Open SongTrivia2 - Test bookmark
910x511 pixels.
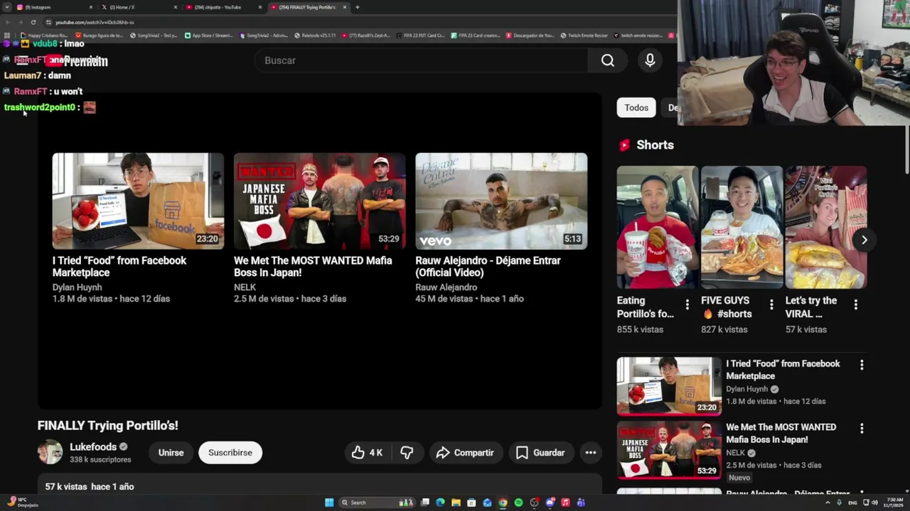click(x=154, y=35)
